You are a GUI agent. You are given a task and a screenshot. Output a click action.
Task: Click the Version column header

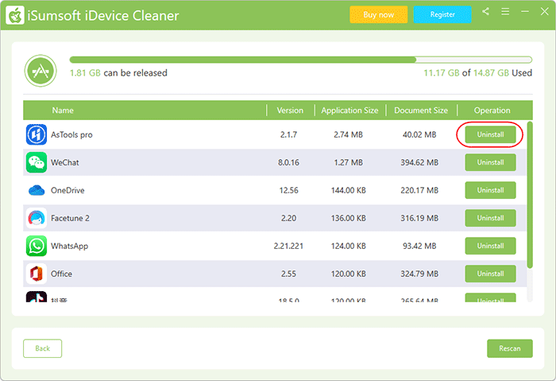tap(290, 111)
